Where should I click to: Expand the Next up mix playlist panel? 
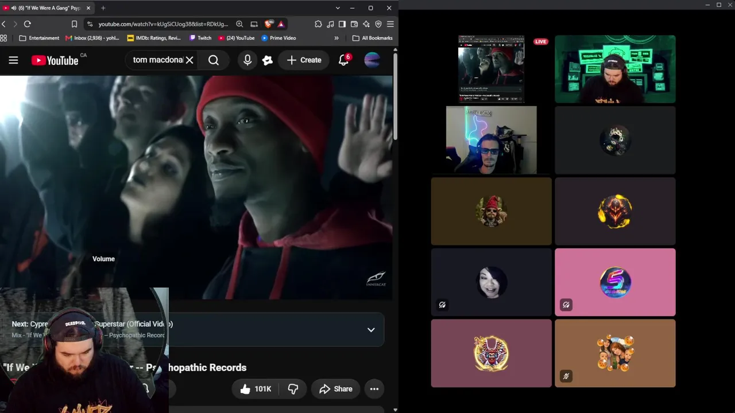coord(371,330)
